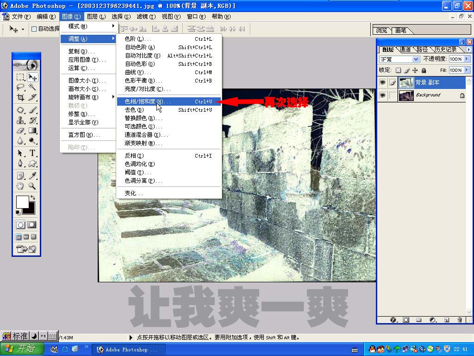474x356 pixels.
Task: Switch to the 通道 (Channels) tab
Action: tap(405, 50)
